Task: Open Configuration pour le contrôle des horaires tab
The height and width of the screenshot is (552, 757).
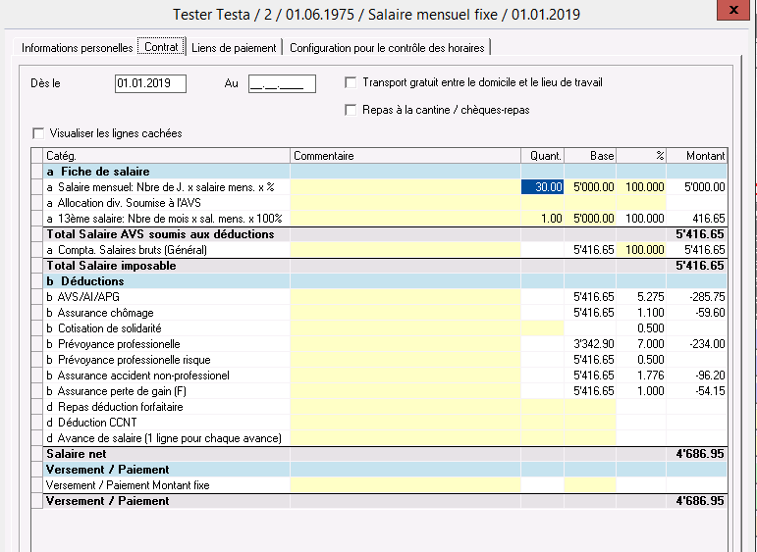Action: coord(386,48)
